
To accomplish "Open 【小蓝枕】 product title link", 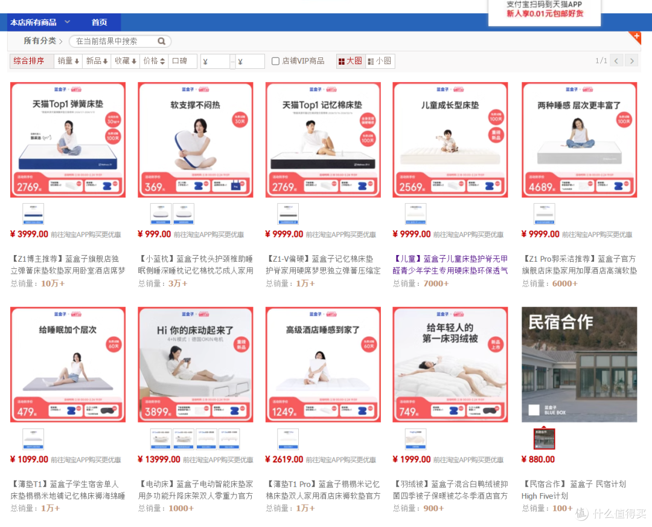I will point(196,265).
